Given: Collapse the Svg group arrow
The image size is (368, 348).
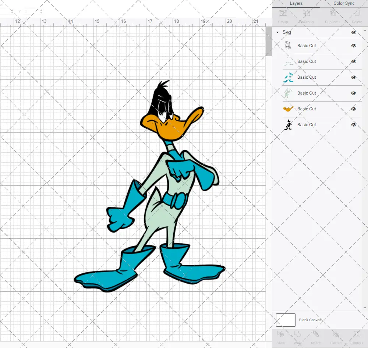Looking at the screenshot, I should click(277, 32).
